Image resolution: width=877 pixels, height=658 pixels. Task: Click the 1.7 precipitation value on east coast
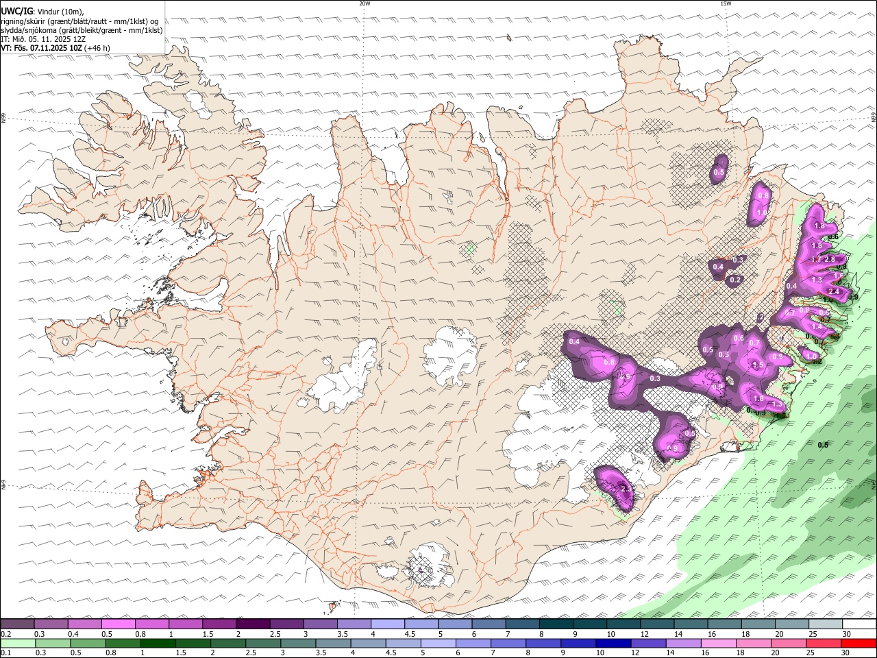816,260
